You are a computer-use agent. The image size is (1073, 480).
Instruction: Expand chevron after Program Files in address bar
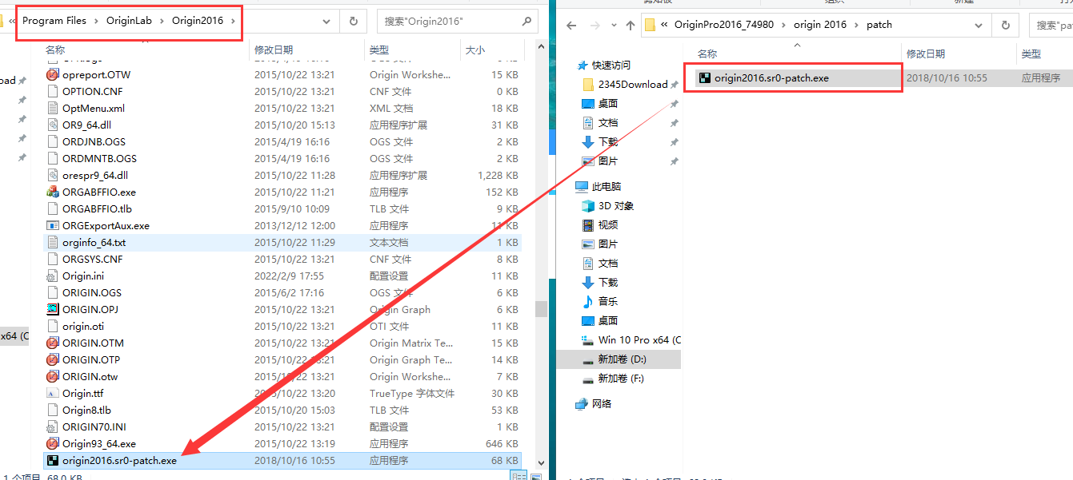pos(96,21)
